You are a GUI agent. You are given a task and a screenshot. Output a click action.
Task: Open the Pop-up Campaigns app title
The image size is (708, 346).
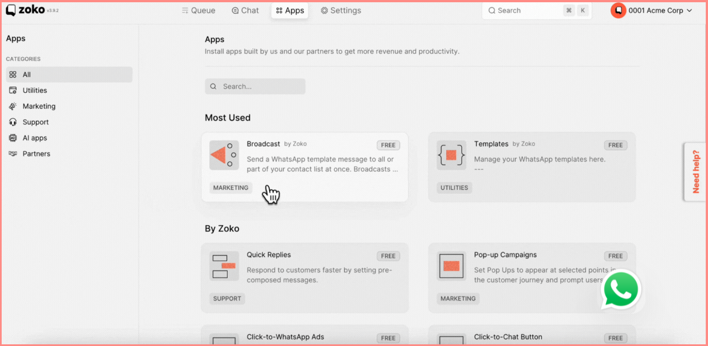(x=505, y=255)
